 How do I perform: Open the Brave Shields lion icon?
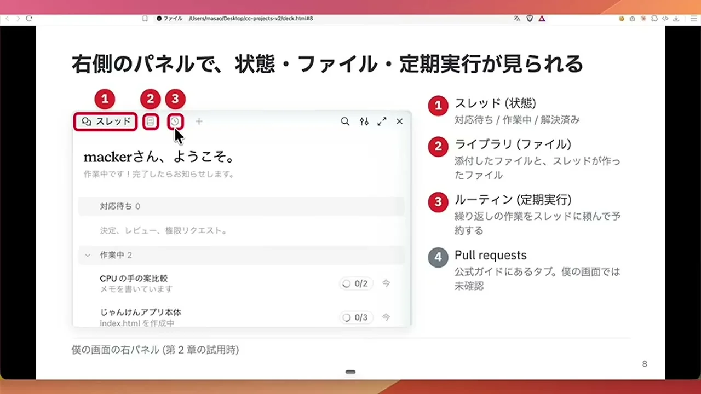point(530,19)
